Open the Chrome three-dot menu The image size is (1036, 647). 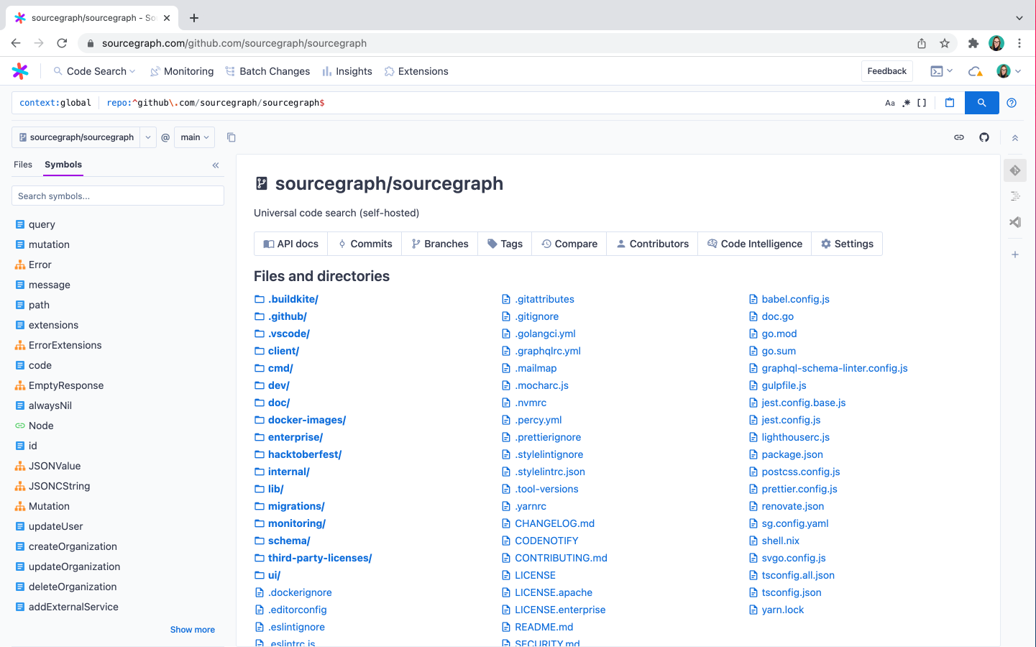pyautogui.click(x=1019, y=43)
